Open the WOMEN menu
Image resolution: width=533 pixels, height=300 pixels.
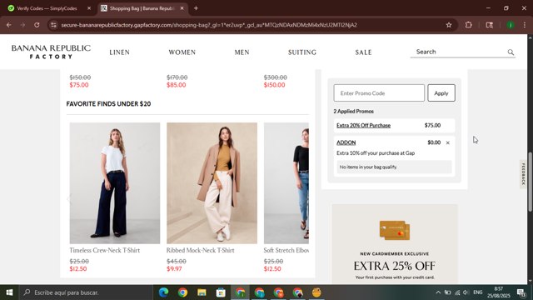pyautogui.click(x=182, y=52)
